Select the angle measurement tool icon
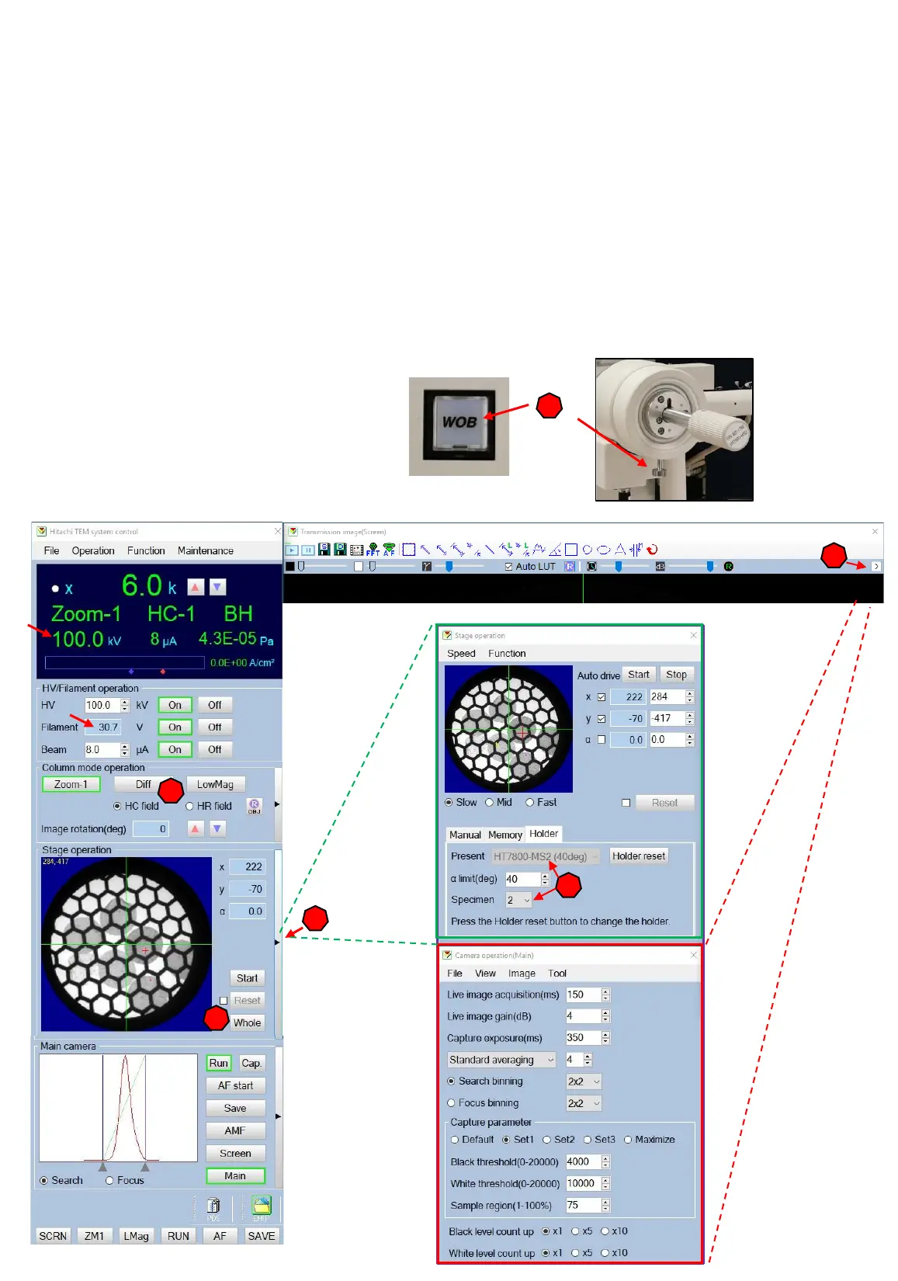The width and height of the screenshot is (898, 1281). pyautogui.click(x=555, y=549)
